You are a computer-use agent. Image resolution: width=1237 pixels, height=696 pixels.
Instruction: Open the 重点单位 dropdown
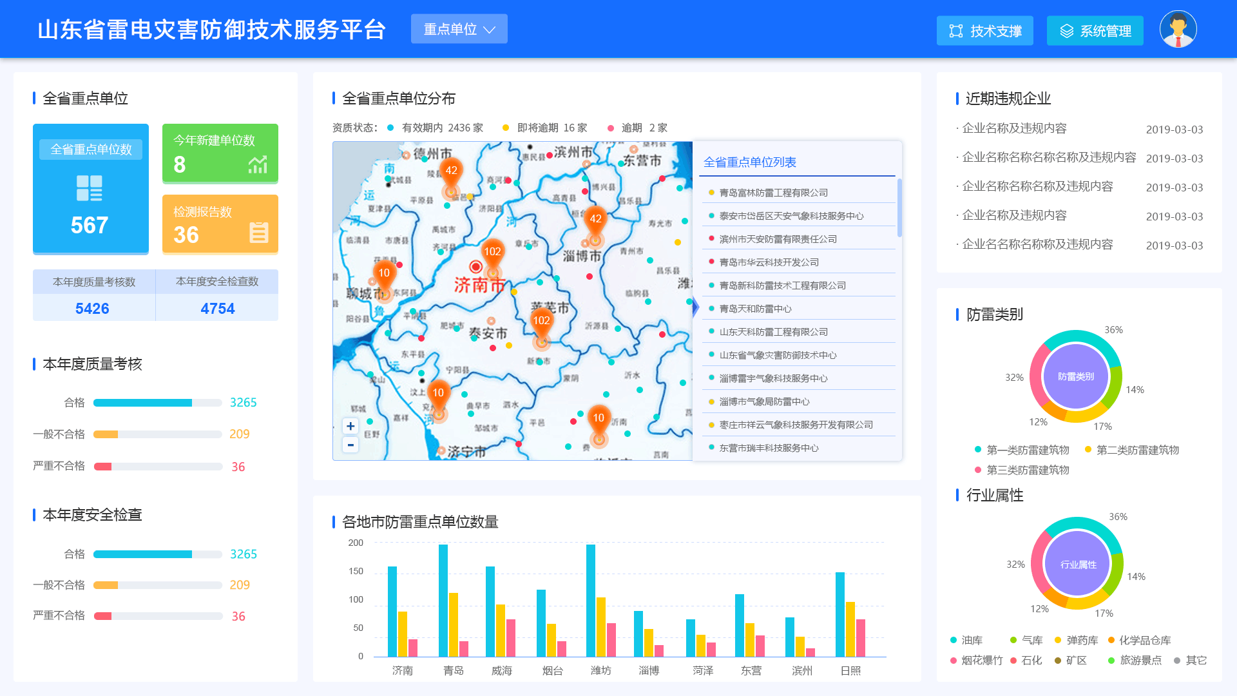pyautogui.click(x=459, y=29)
